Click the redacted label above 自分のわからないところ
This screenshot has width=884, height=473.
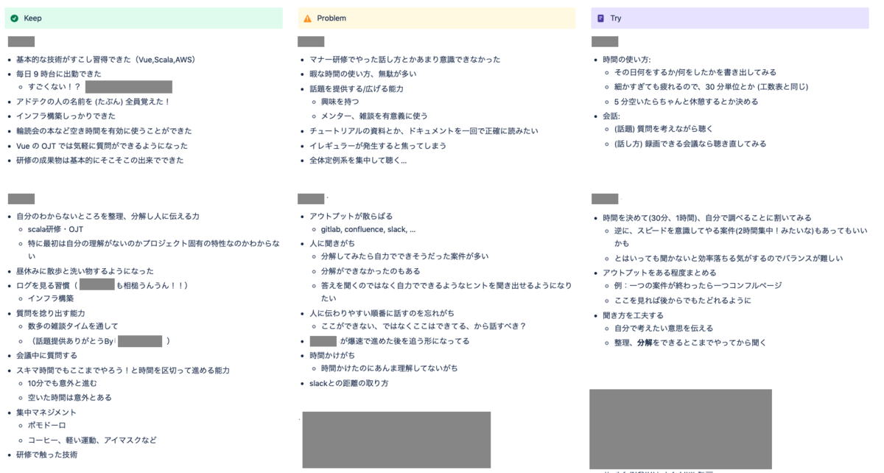click(x=22, y=198)
